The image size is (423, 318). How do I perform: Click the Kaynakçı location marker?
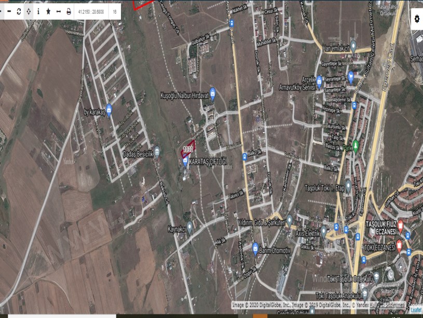click(x=190, y=226)
